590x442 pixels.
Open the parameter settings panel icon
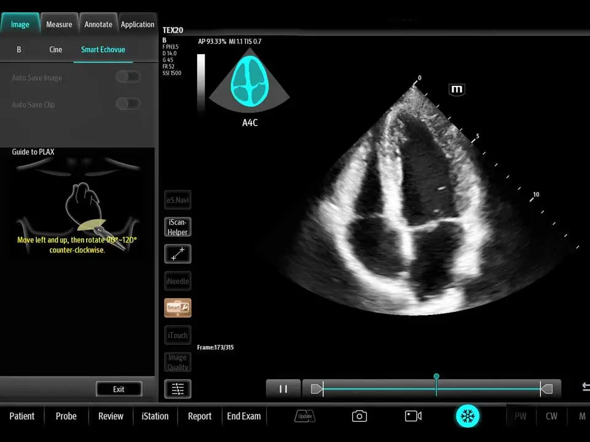pyautogui.click(x=177, y=389)
